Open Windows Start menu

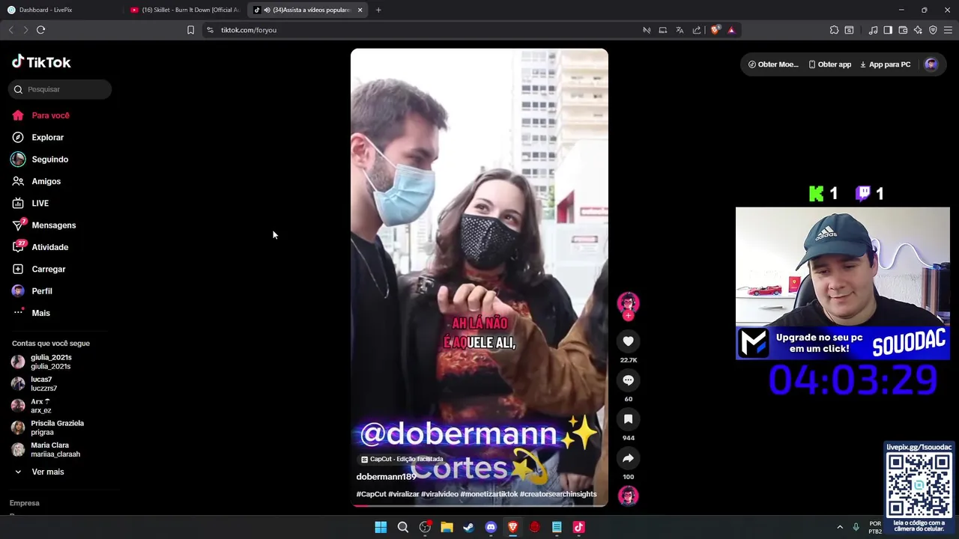click(381, 527)
